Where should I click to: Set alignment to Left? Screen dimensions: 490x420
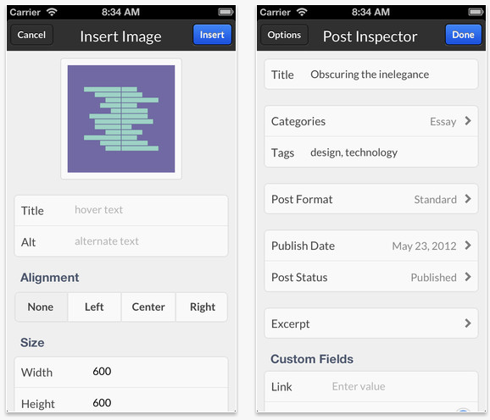(x=94, y=307)
